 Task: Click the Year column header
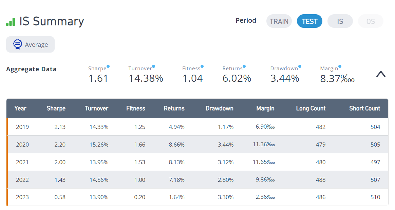(20, 108)
